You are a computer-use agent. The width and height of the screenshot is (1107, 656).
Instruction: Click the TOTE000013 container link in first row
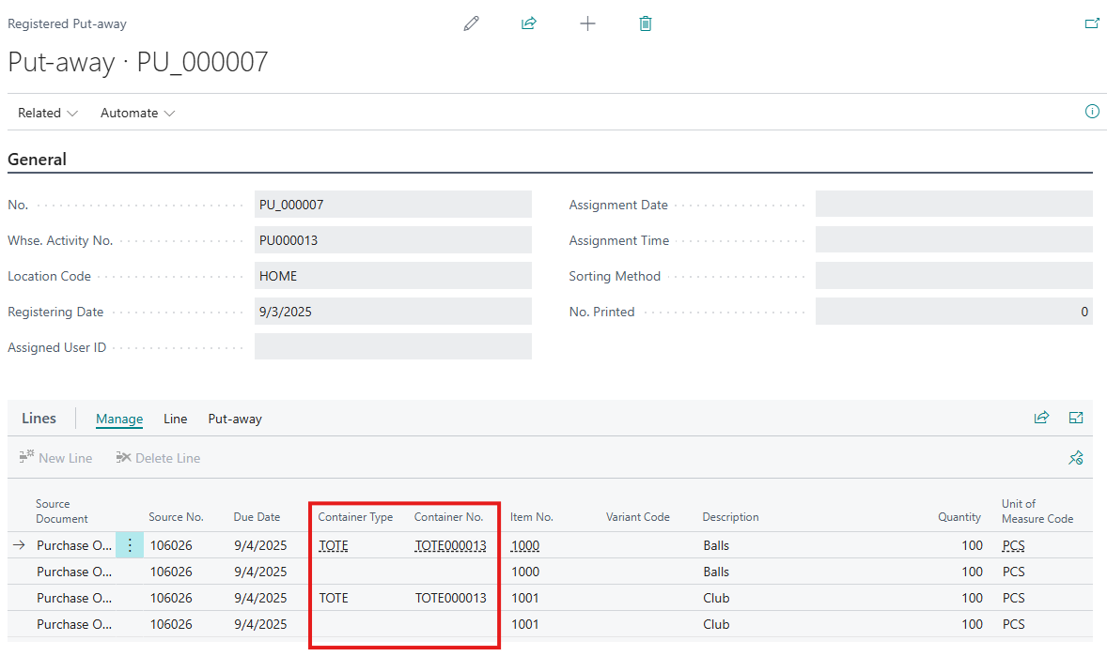(450, 545)
